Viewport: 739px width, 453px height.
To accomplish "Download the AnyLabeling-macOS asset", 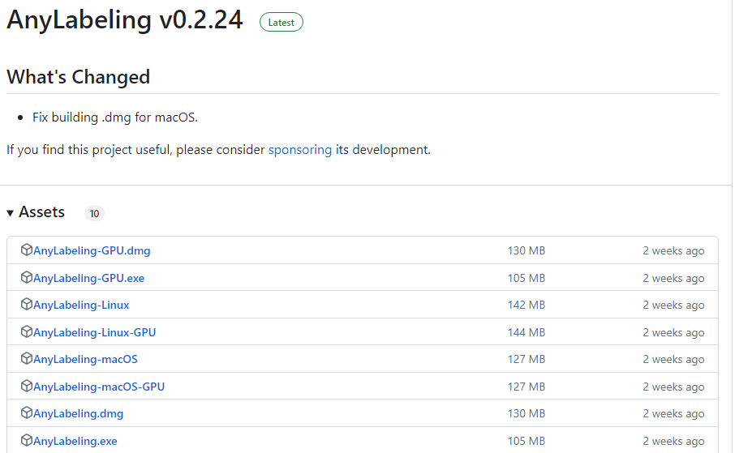I will (85, 359).
